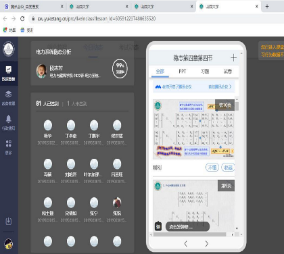Open user avatar at sidebar bottom
Image resolution: width=284 pixels, height=254 pixels.
[9, 244]
